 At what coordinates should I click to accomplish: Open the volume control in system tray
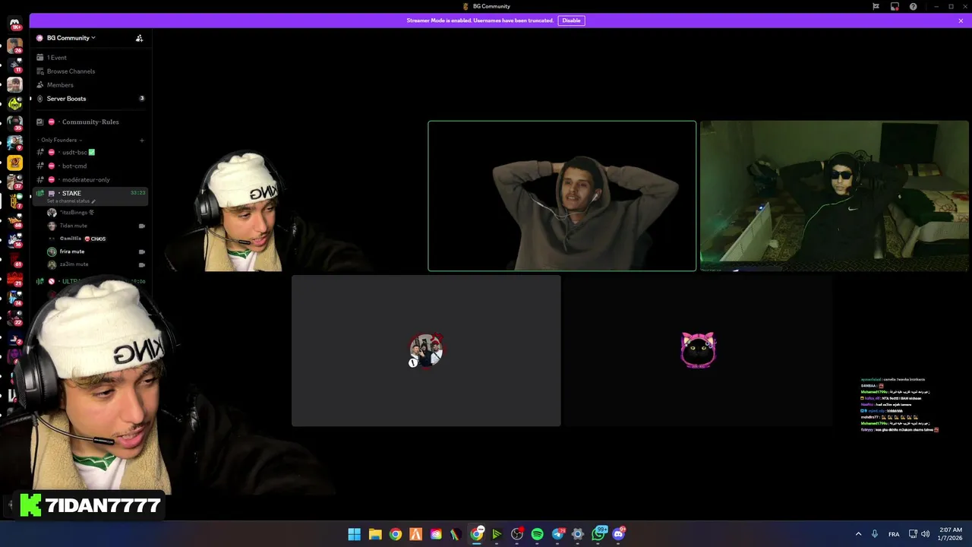pos(925,534)
